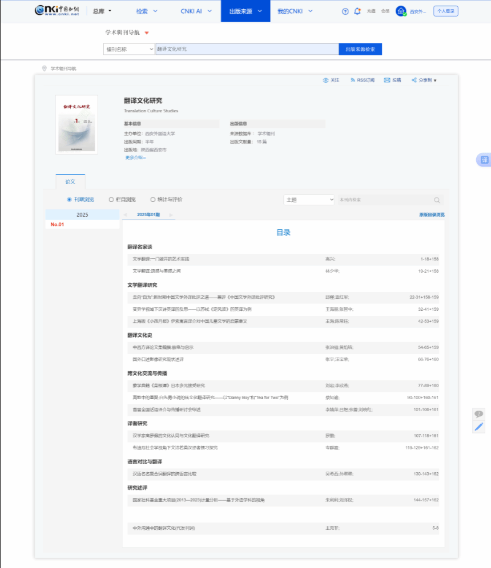Viewport: 491px width, 568px height.
Task: Open article 上海版《小孩月报》伊索寓言译介
Action: pos(190,321)
